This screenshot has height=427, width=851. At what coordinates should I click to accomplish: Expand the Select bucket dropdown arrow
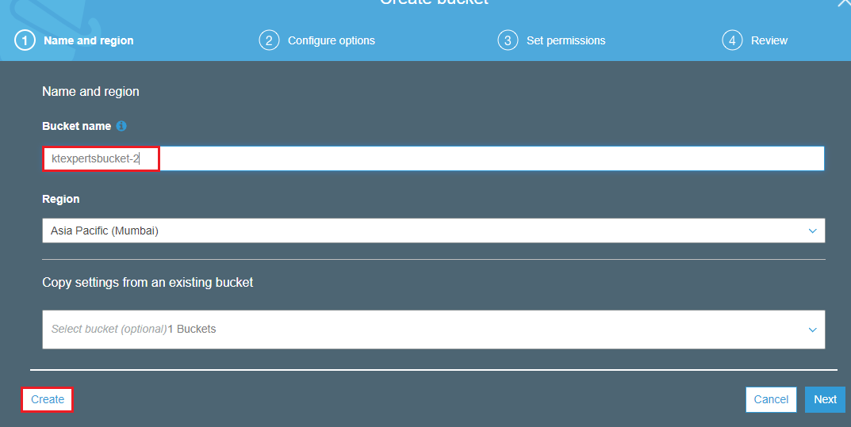coord(812,330)
